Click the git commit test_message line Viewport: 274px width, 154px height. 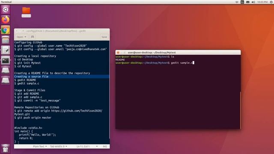pyautogui.click(x=37, y=101)
